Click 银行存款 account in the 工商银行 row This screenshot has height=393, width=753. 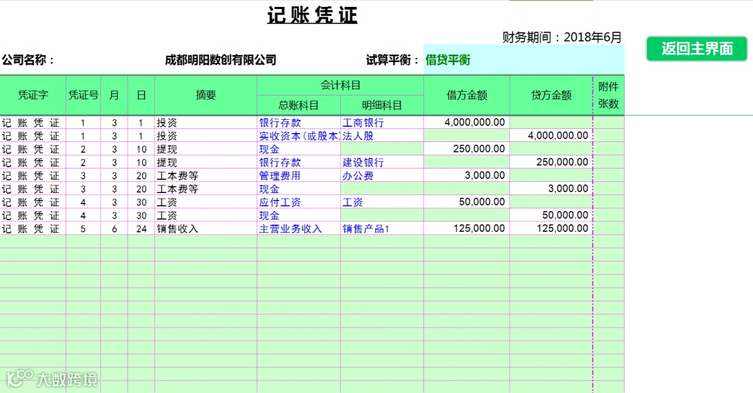(280, 123)
